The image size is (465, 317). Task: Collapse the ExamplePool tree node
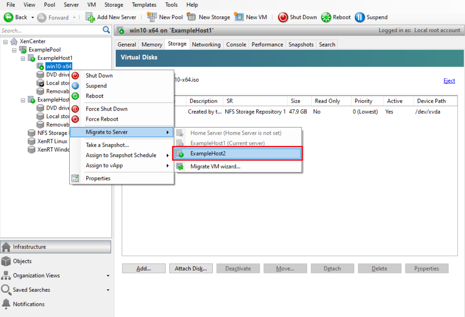click(13, 49)
